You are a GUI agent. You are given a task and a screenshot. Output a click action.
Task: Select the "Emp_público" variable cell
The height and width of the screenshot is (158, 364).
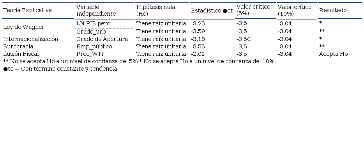94,46
